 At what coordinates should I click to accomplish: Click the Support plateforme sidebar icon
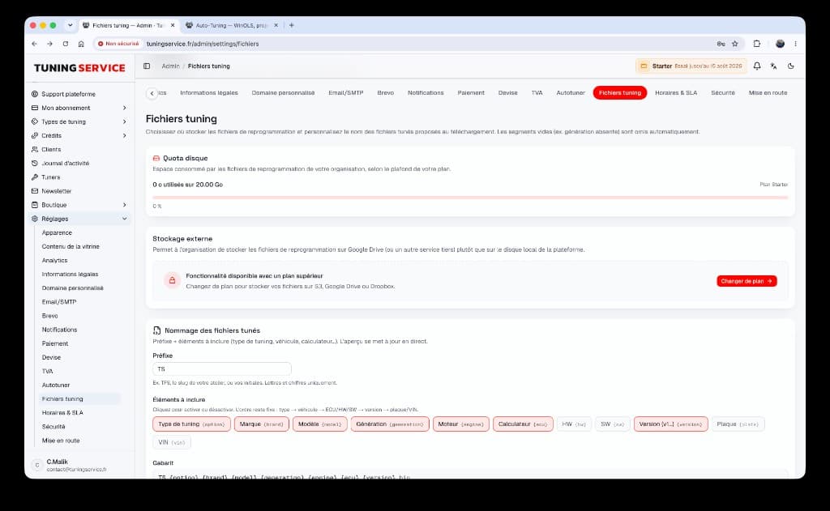(x=34, y=94)
